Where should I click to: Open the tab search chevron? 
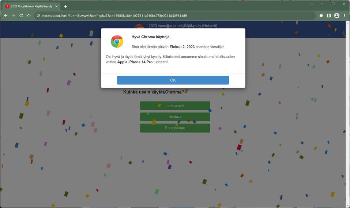coord(311,4)
